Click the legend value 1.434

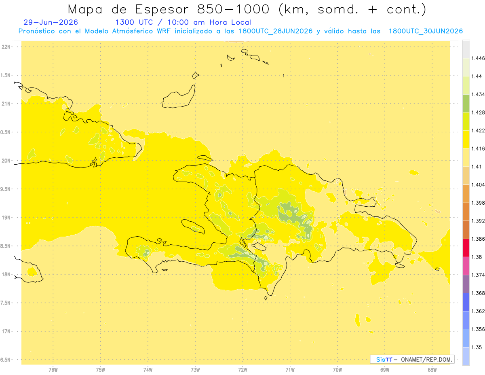tap(478, 94)
